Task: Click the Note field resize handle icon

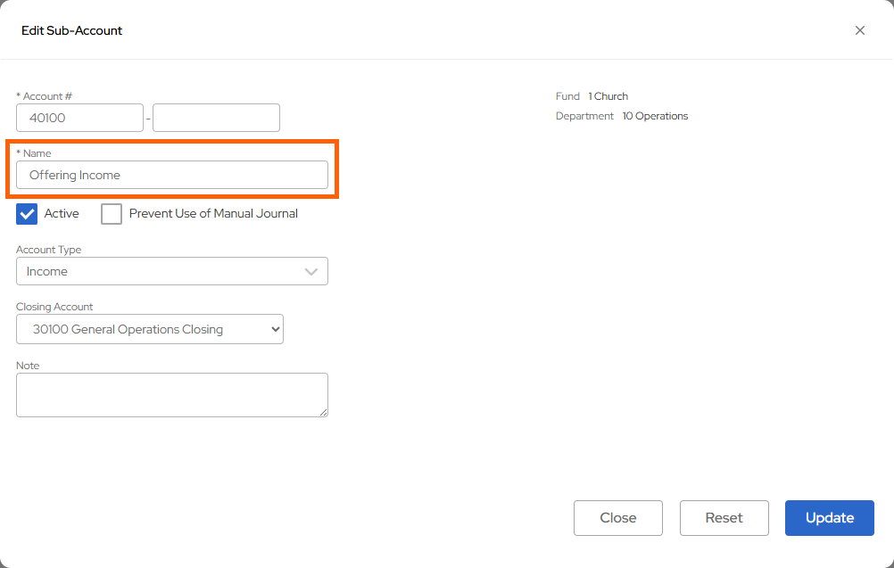Action: 325,413
